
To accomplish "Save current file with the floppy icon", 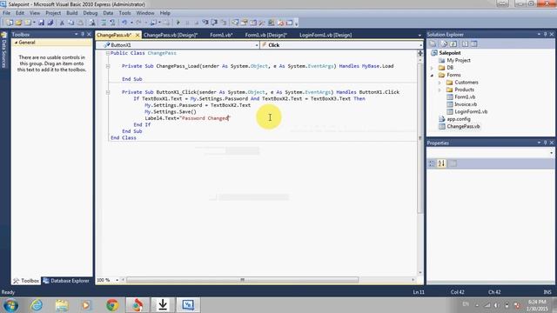I will coord(41,23).
